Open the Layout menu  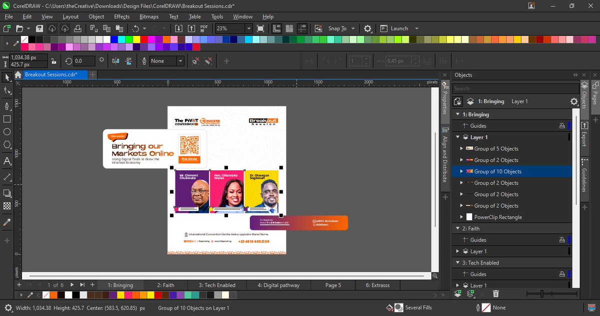[x=70, y=16]
